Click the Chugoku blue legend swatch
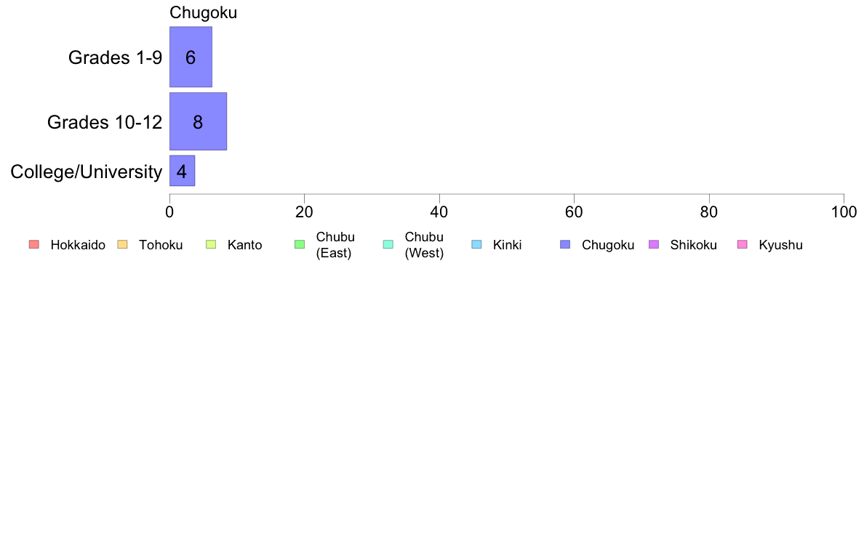This screenshot has width=864, height=535. tap(565, 245)
